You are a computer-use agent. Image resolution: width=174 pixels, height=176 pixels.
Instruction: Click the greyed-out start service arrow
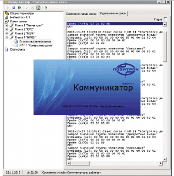coord(8,7)
